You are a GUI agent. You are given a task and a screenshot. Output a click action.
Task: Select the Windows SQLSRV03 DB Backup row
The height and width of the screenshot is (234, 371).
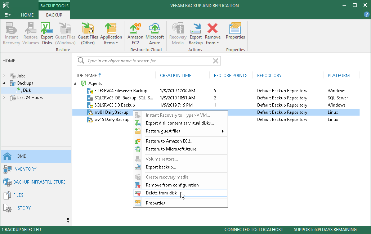(x=216, y=105)
